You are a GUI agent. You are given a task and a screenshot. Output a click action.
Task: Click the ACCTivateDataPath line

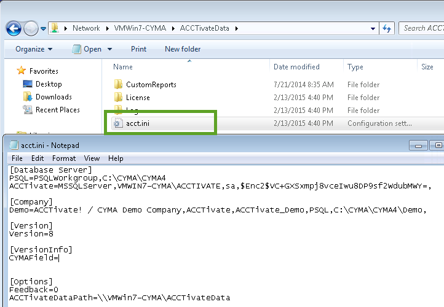pos(119,298)
